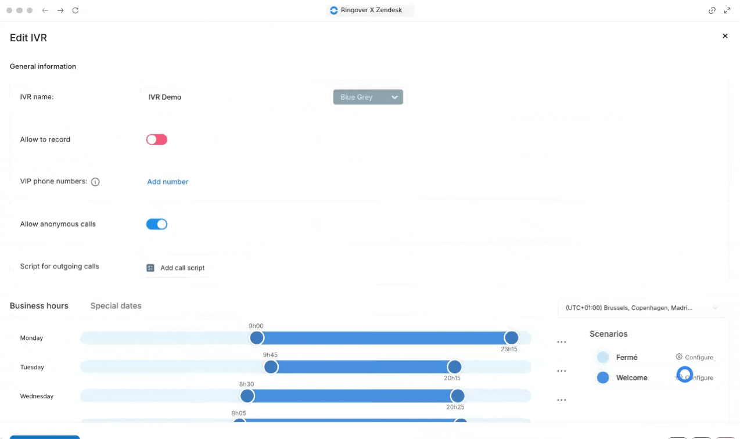Screen dimensions: 740x439
Task: Open the UTC+01:00 timezone dropdown
Action: [642, 308]
